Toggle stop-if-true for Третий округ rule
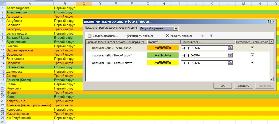This screenshot has width=279, height=124. tap(252, 48)
